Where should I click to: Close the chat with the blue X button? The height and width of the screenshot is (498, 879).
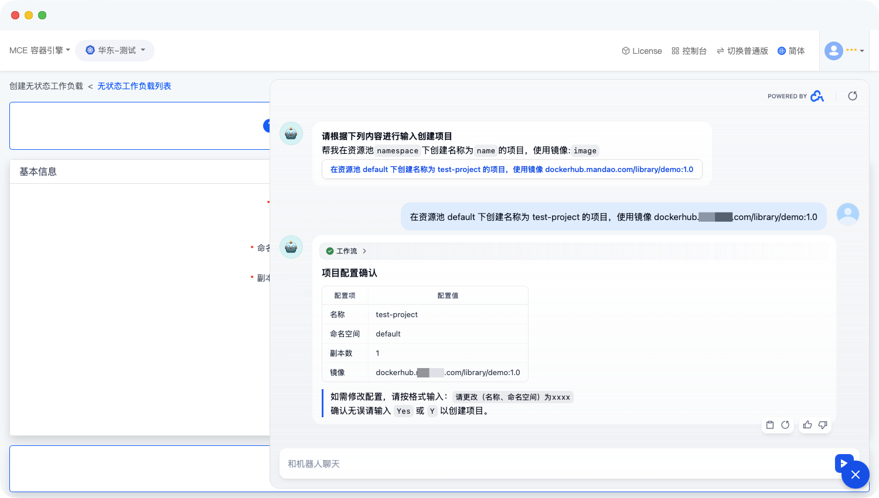click(855, 475)
